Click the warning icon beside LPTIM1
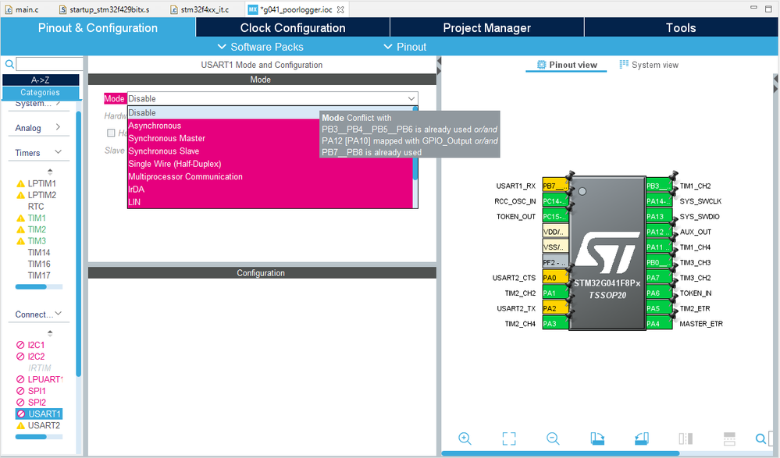The image size is (780, 458). pyautogui.click(x=20, y=183)
